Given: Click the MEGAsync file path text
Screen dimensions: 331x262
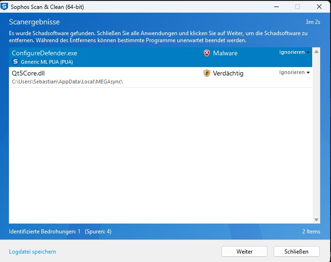Looking at the screenshot, I should point(67,82).
